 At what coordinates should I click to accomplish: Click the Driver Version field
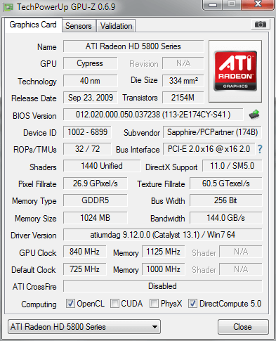(163, 235)
